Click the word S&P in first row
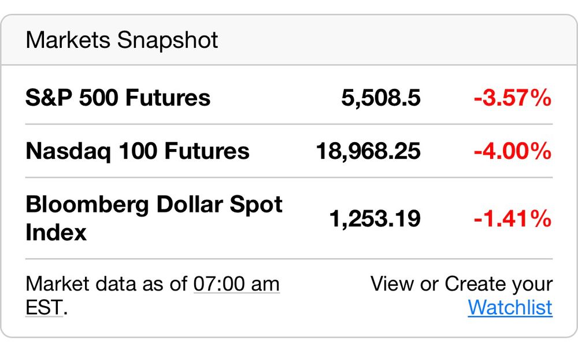Image resolution: width=578 pixels, height=343 pixels. (49, 98)
